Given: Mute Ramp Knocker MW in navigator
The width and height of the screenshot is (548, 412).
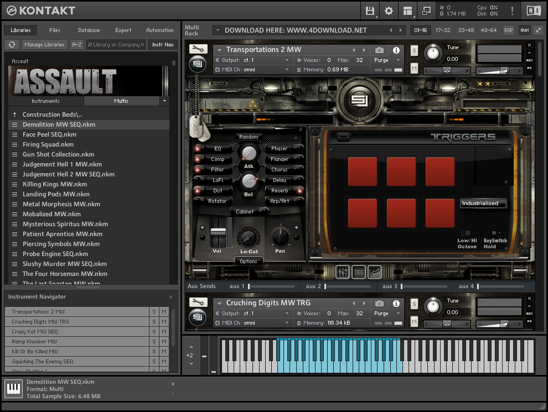Looking at the screenshot, I should (x=164, y=341).
